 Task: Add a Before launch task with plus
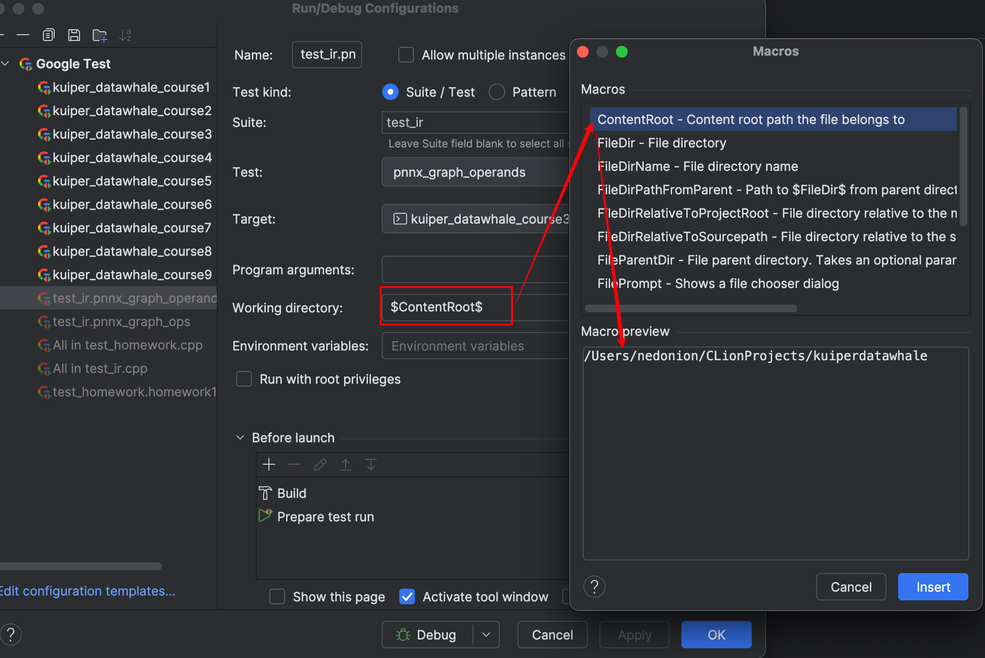coord(269,464)
